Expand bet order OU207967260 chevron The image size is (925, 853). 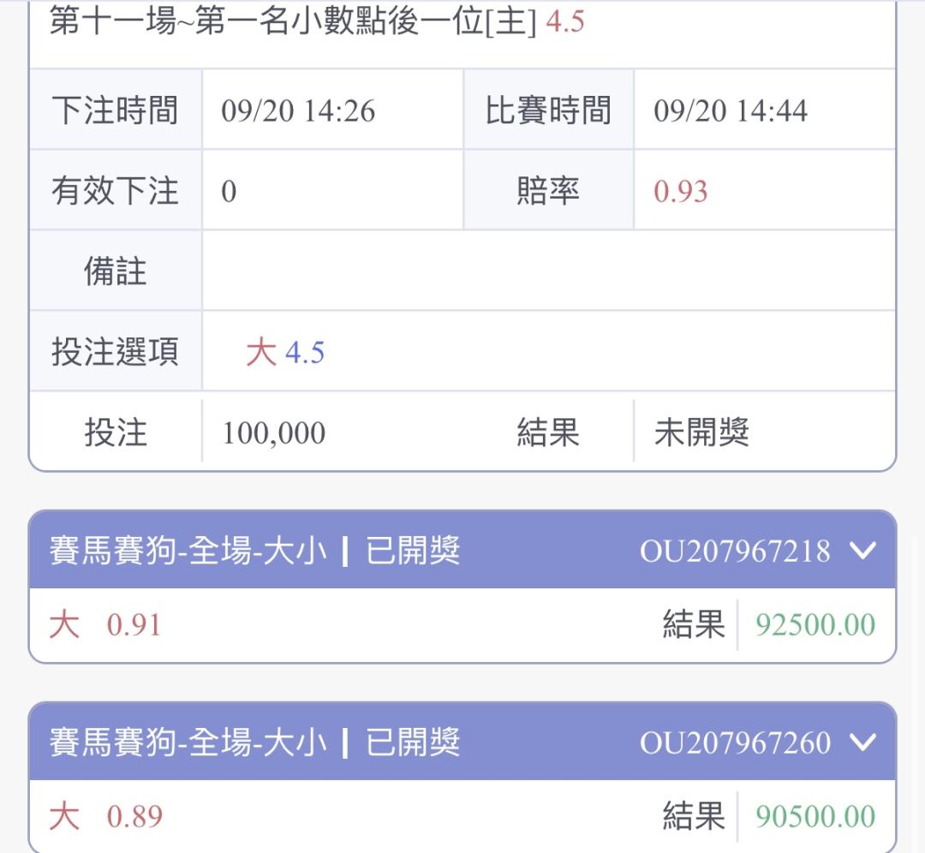pyautogui.click(x=862, y=743)
